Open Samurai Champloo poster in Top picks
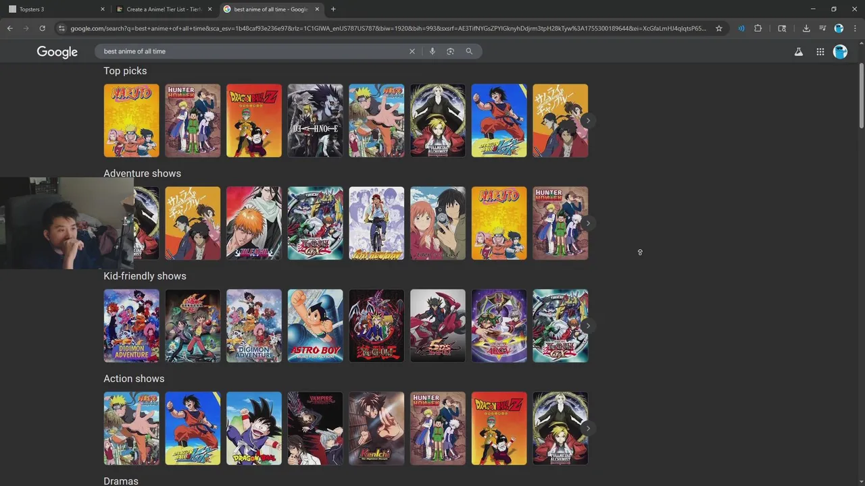 point(560,121)
